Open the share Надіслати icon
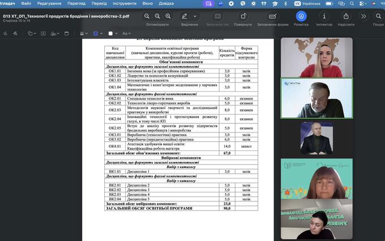The height and width of the screenshot is (241, 385). [345, 16]
